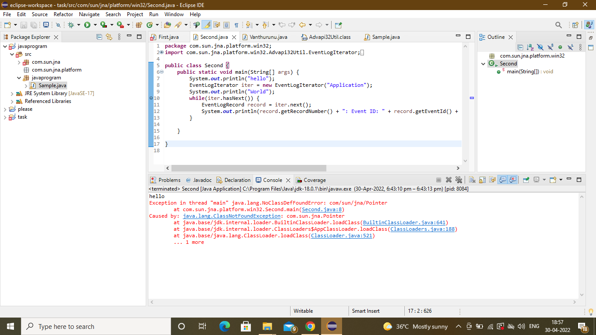This screenshot has width=596, height=335.
Task: Click the New file wizard icon
Action: point(7,25)
